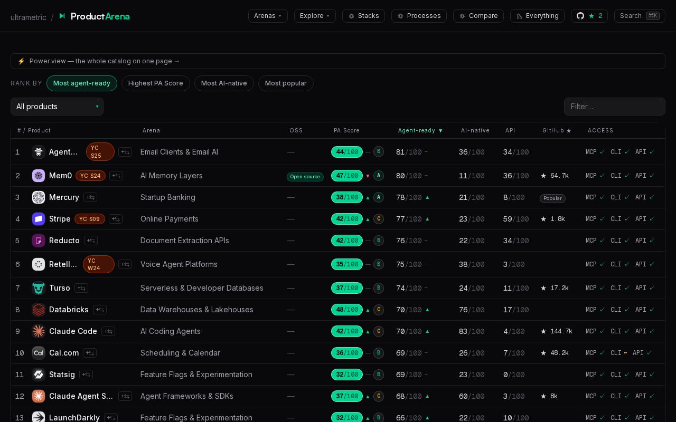
Task: Click the Turso product logo
Action: pyautogui.click(x=39, y=288)
